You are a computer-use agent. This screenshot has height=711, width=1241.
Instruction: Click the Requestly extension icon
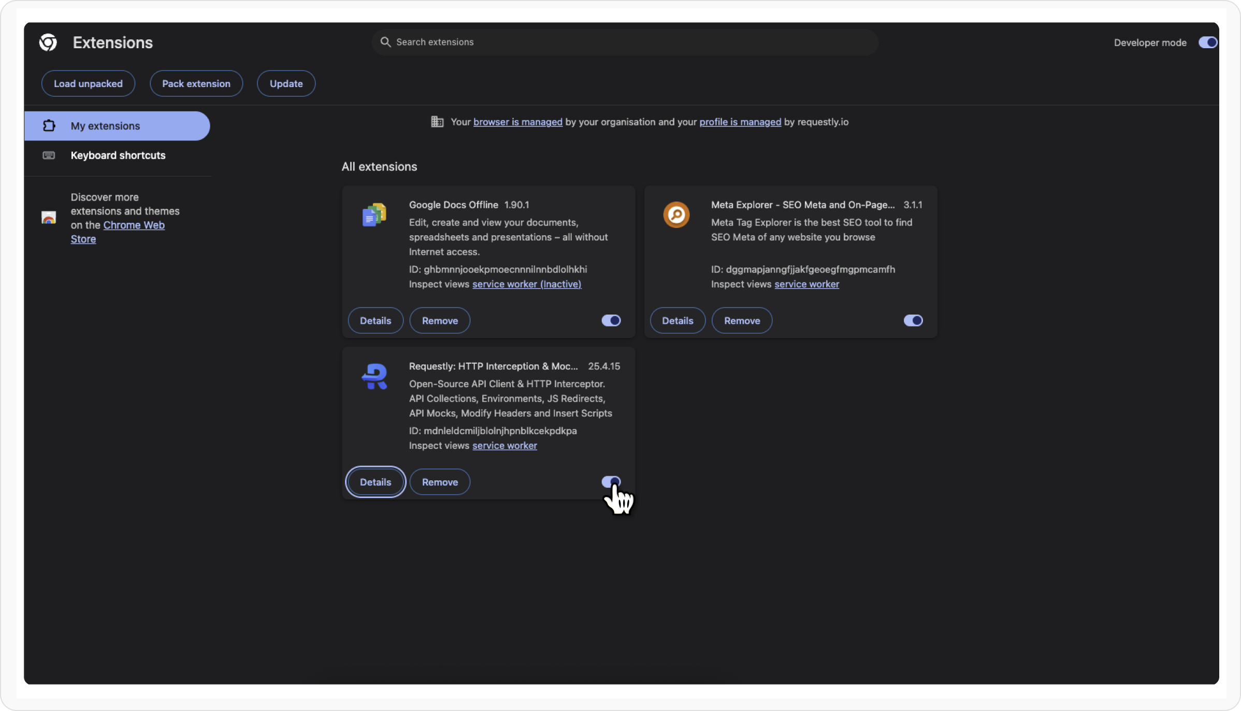374,376
